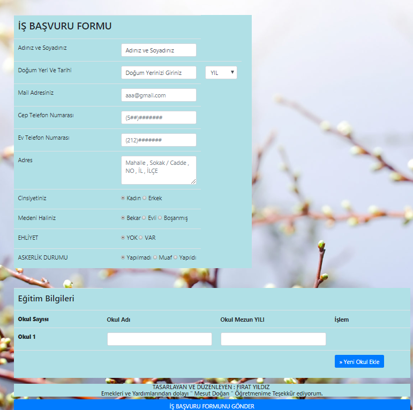Focus the Doğum Yerinizi Giriniz field
Screen dimensions: 413x410
[159, 73]
